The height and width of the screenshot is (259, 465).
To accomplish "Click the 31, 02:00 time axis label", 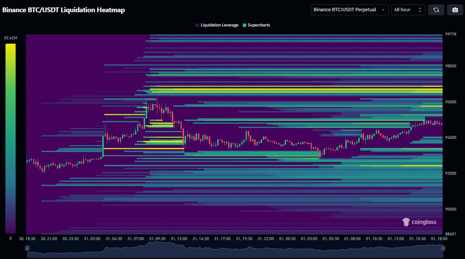I will 92,238.
